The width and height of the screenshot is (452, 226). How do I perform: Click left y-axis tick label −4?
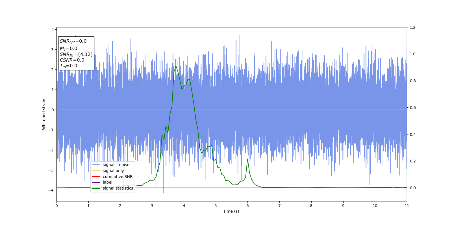(51, 190)
